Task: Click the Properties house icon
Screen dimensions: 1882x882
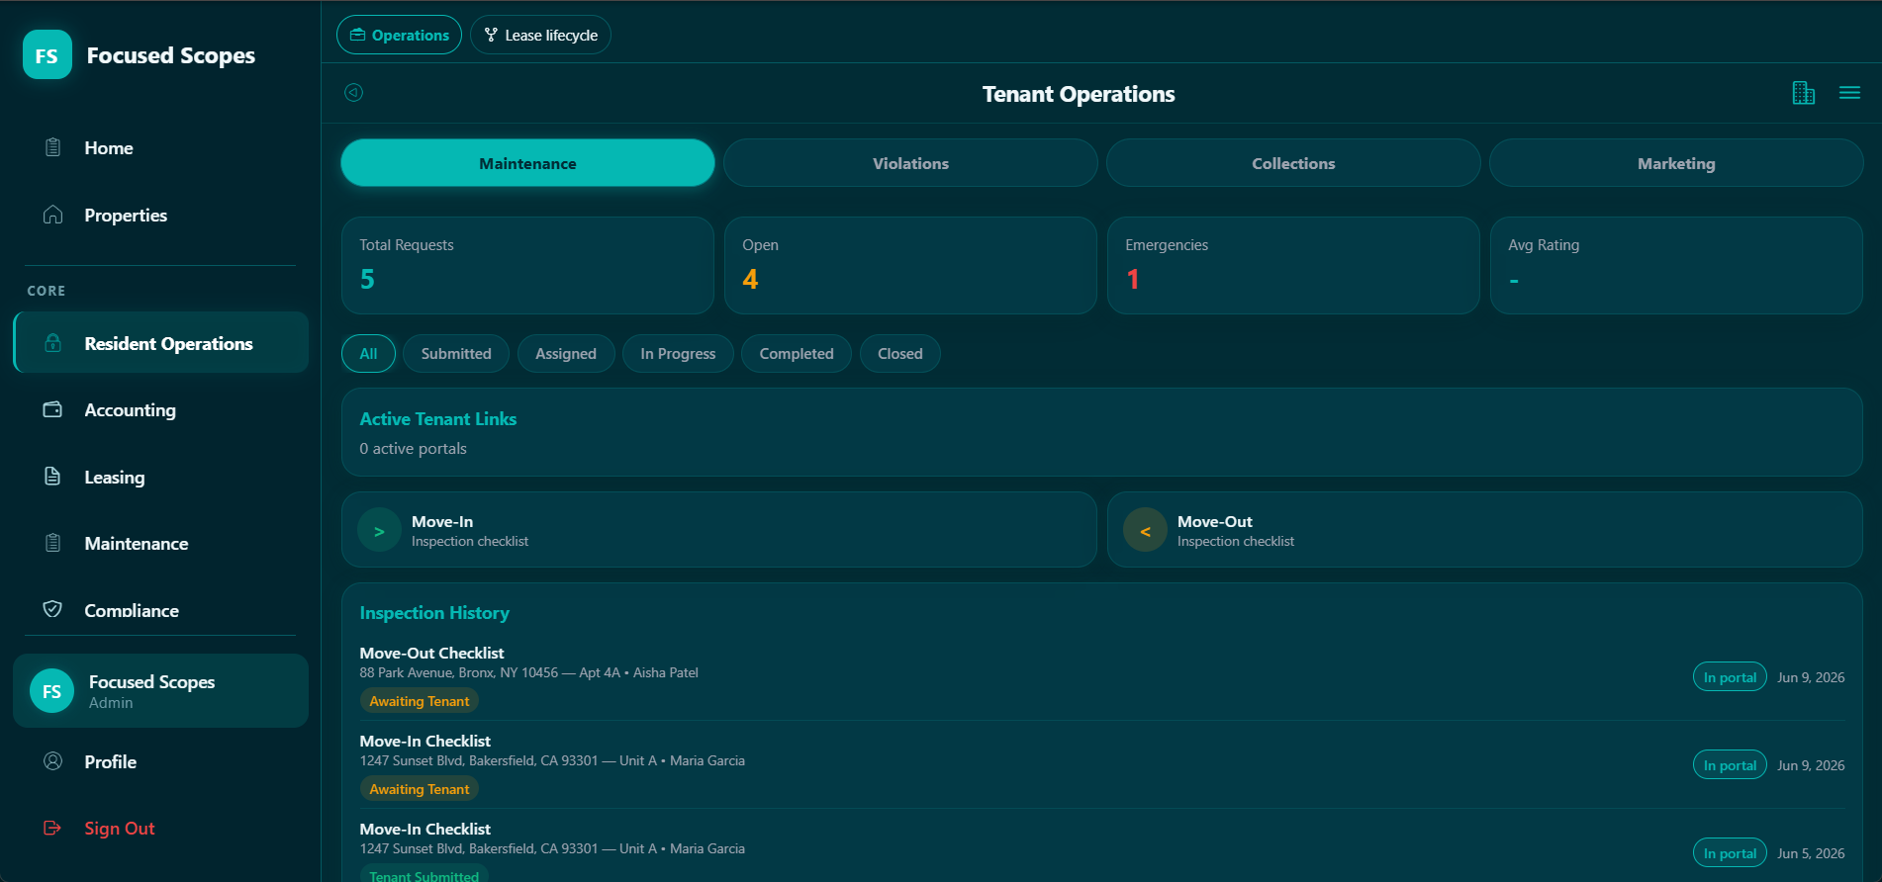Action: point(53,215)
